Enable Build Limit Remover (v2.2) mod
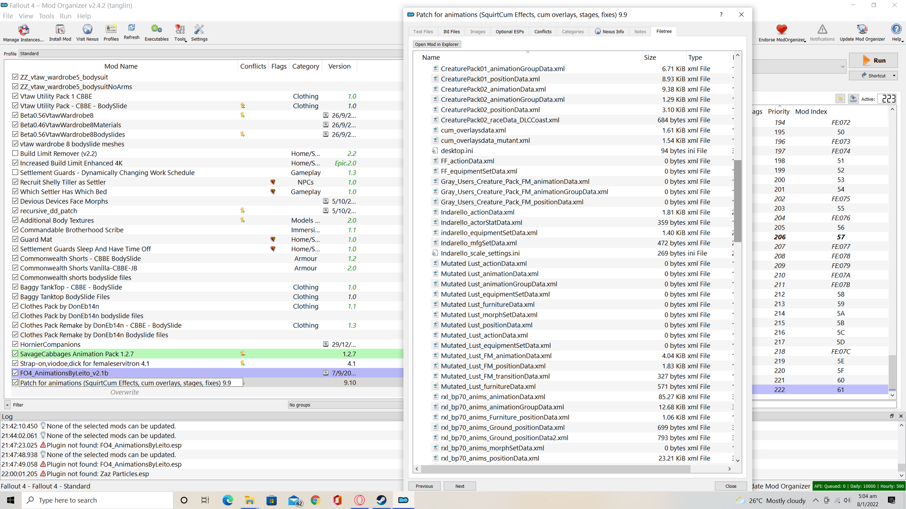 coord(15,153)
